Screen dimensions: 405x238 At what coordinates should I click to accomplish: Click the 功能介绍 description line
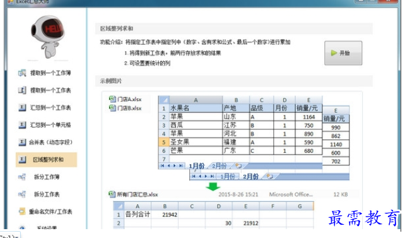(196, 42)
